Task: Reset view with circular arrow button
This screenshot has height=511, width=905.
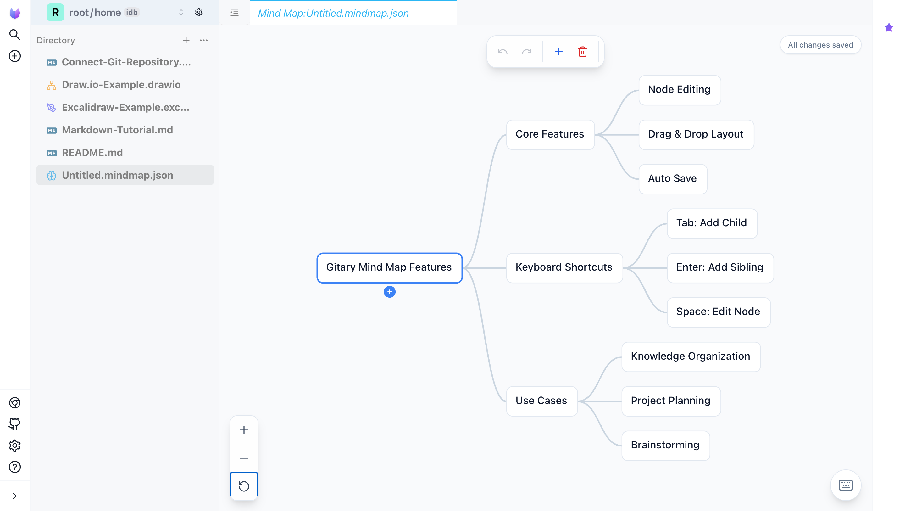Action: click(244, 486)
